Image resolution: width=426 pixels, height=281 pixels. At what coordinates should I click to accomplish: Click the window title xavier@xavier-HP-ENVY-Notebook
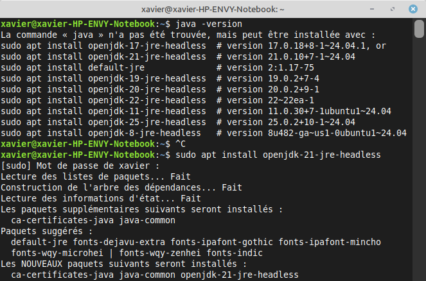213,10
